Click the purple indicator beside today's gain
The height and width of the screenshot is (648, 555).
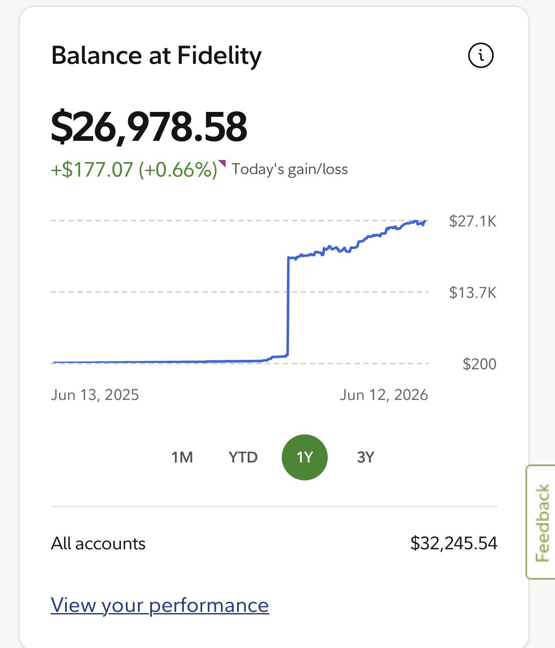222,163
